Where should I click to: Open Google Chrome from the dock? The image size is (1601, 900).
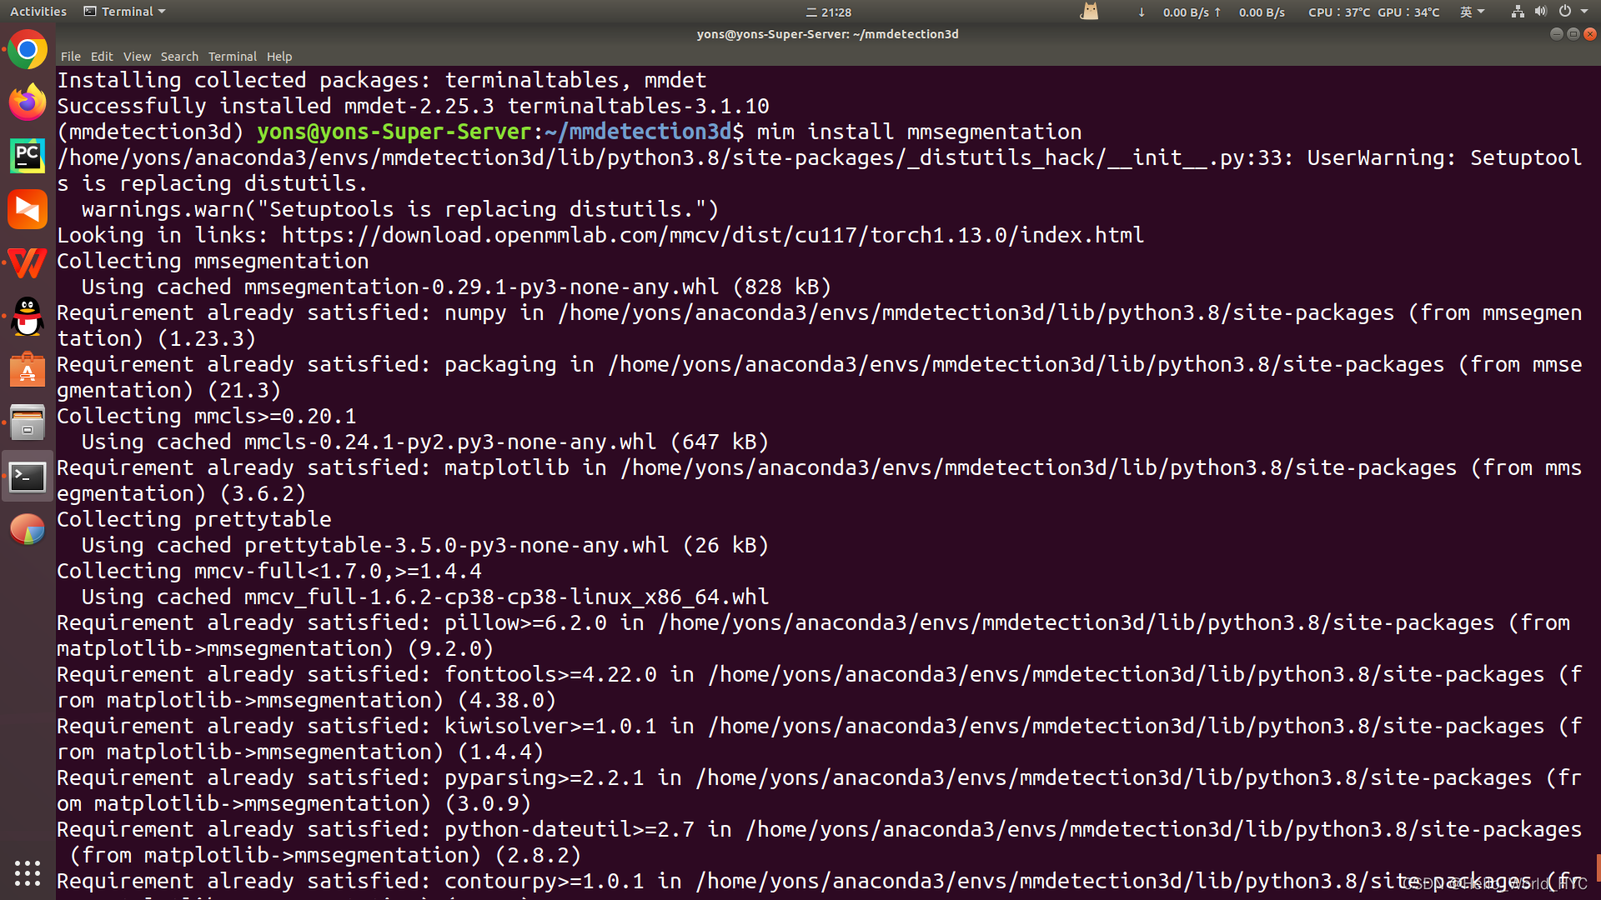(28, 51)
